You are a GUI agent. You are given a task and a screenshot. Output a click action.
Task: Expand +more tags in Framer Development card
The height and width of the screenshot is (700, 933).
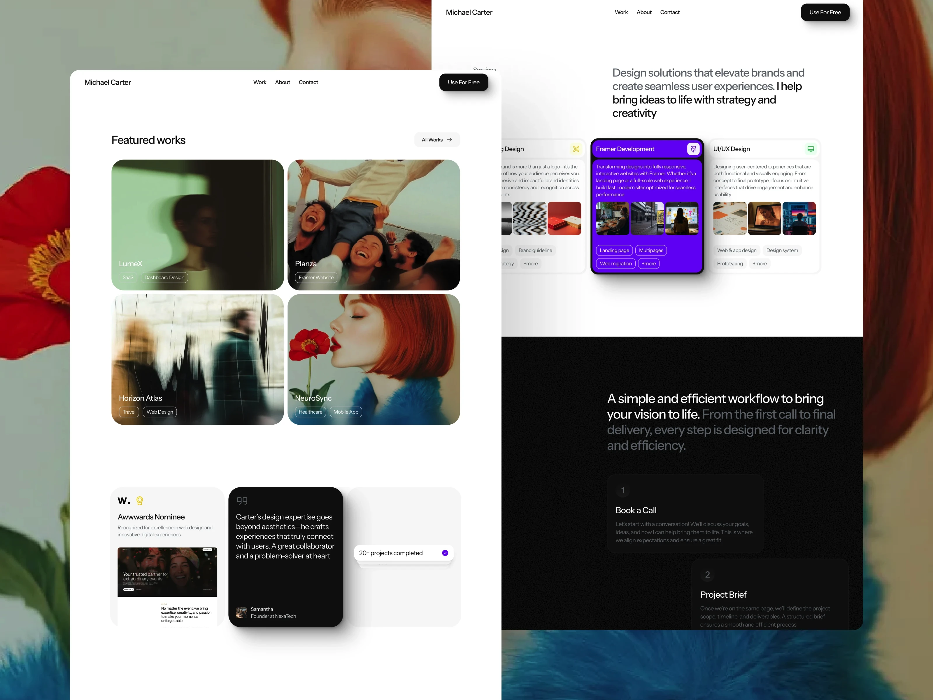tap(649, 264)
